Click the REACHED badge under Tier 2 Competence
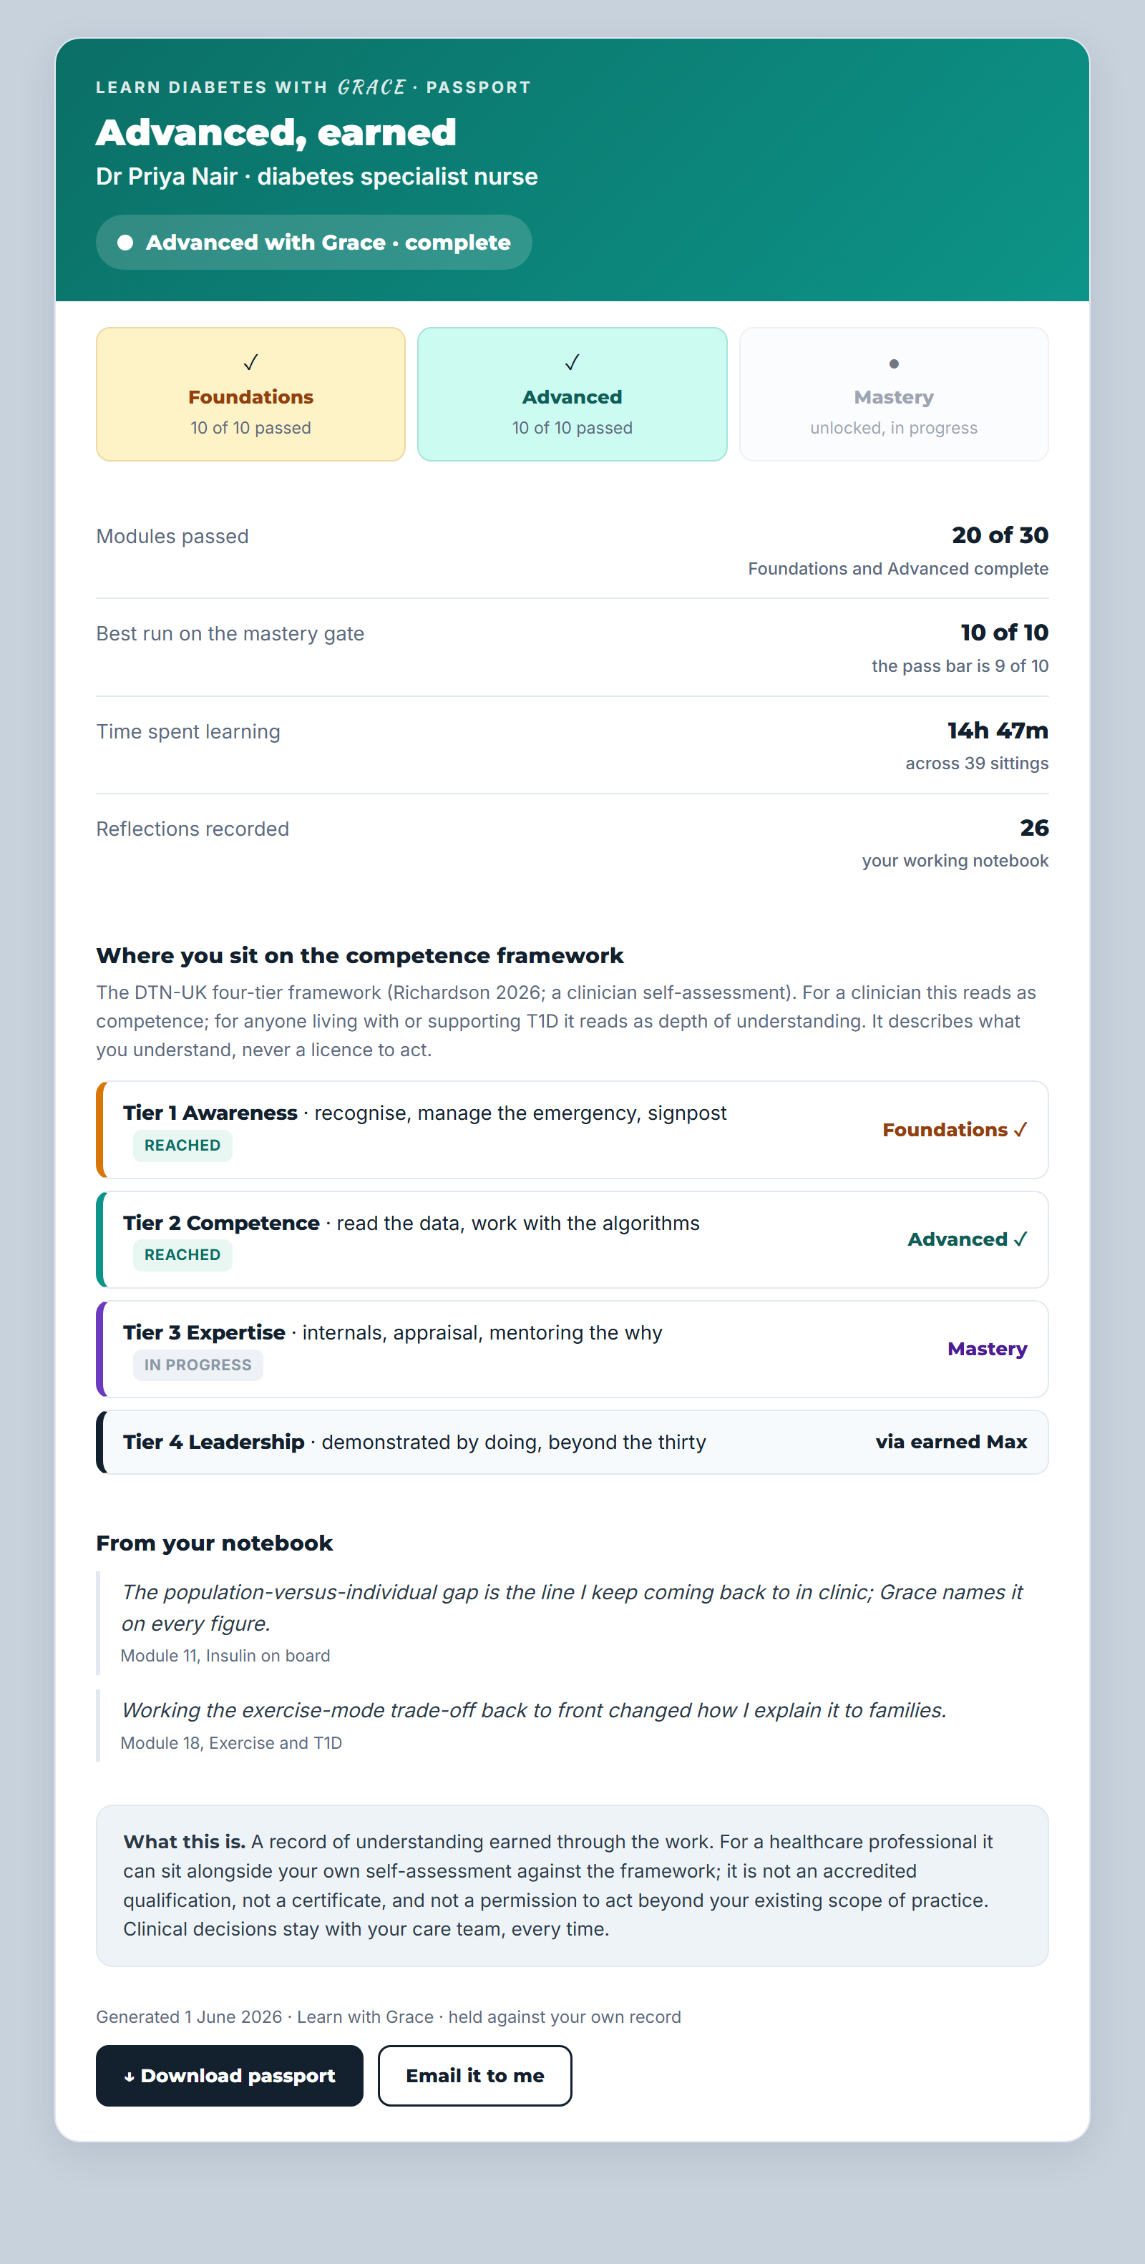 point(182,1255)
